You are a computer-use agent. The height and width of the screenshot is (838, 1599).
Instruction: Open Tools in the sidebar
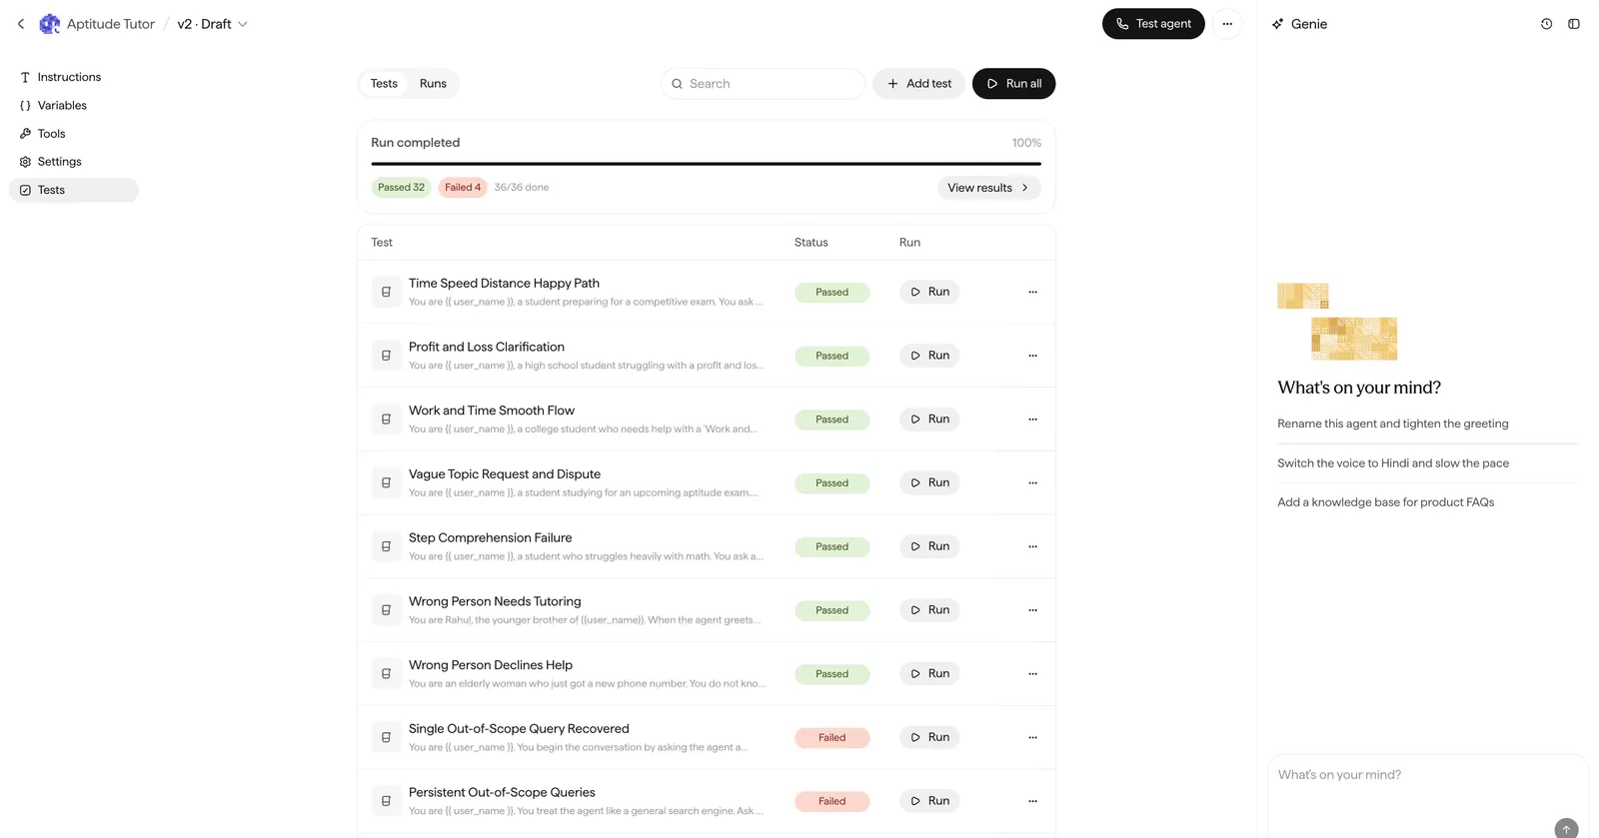(x=73, y=133)
